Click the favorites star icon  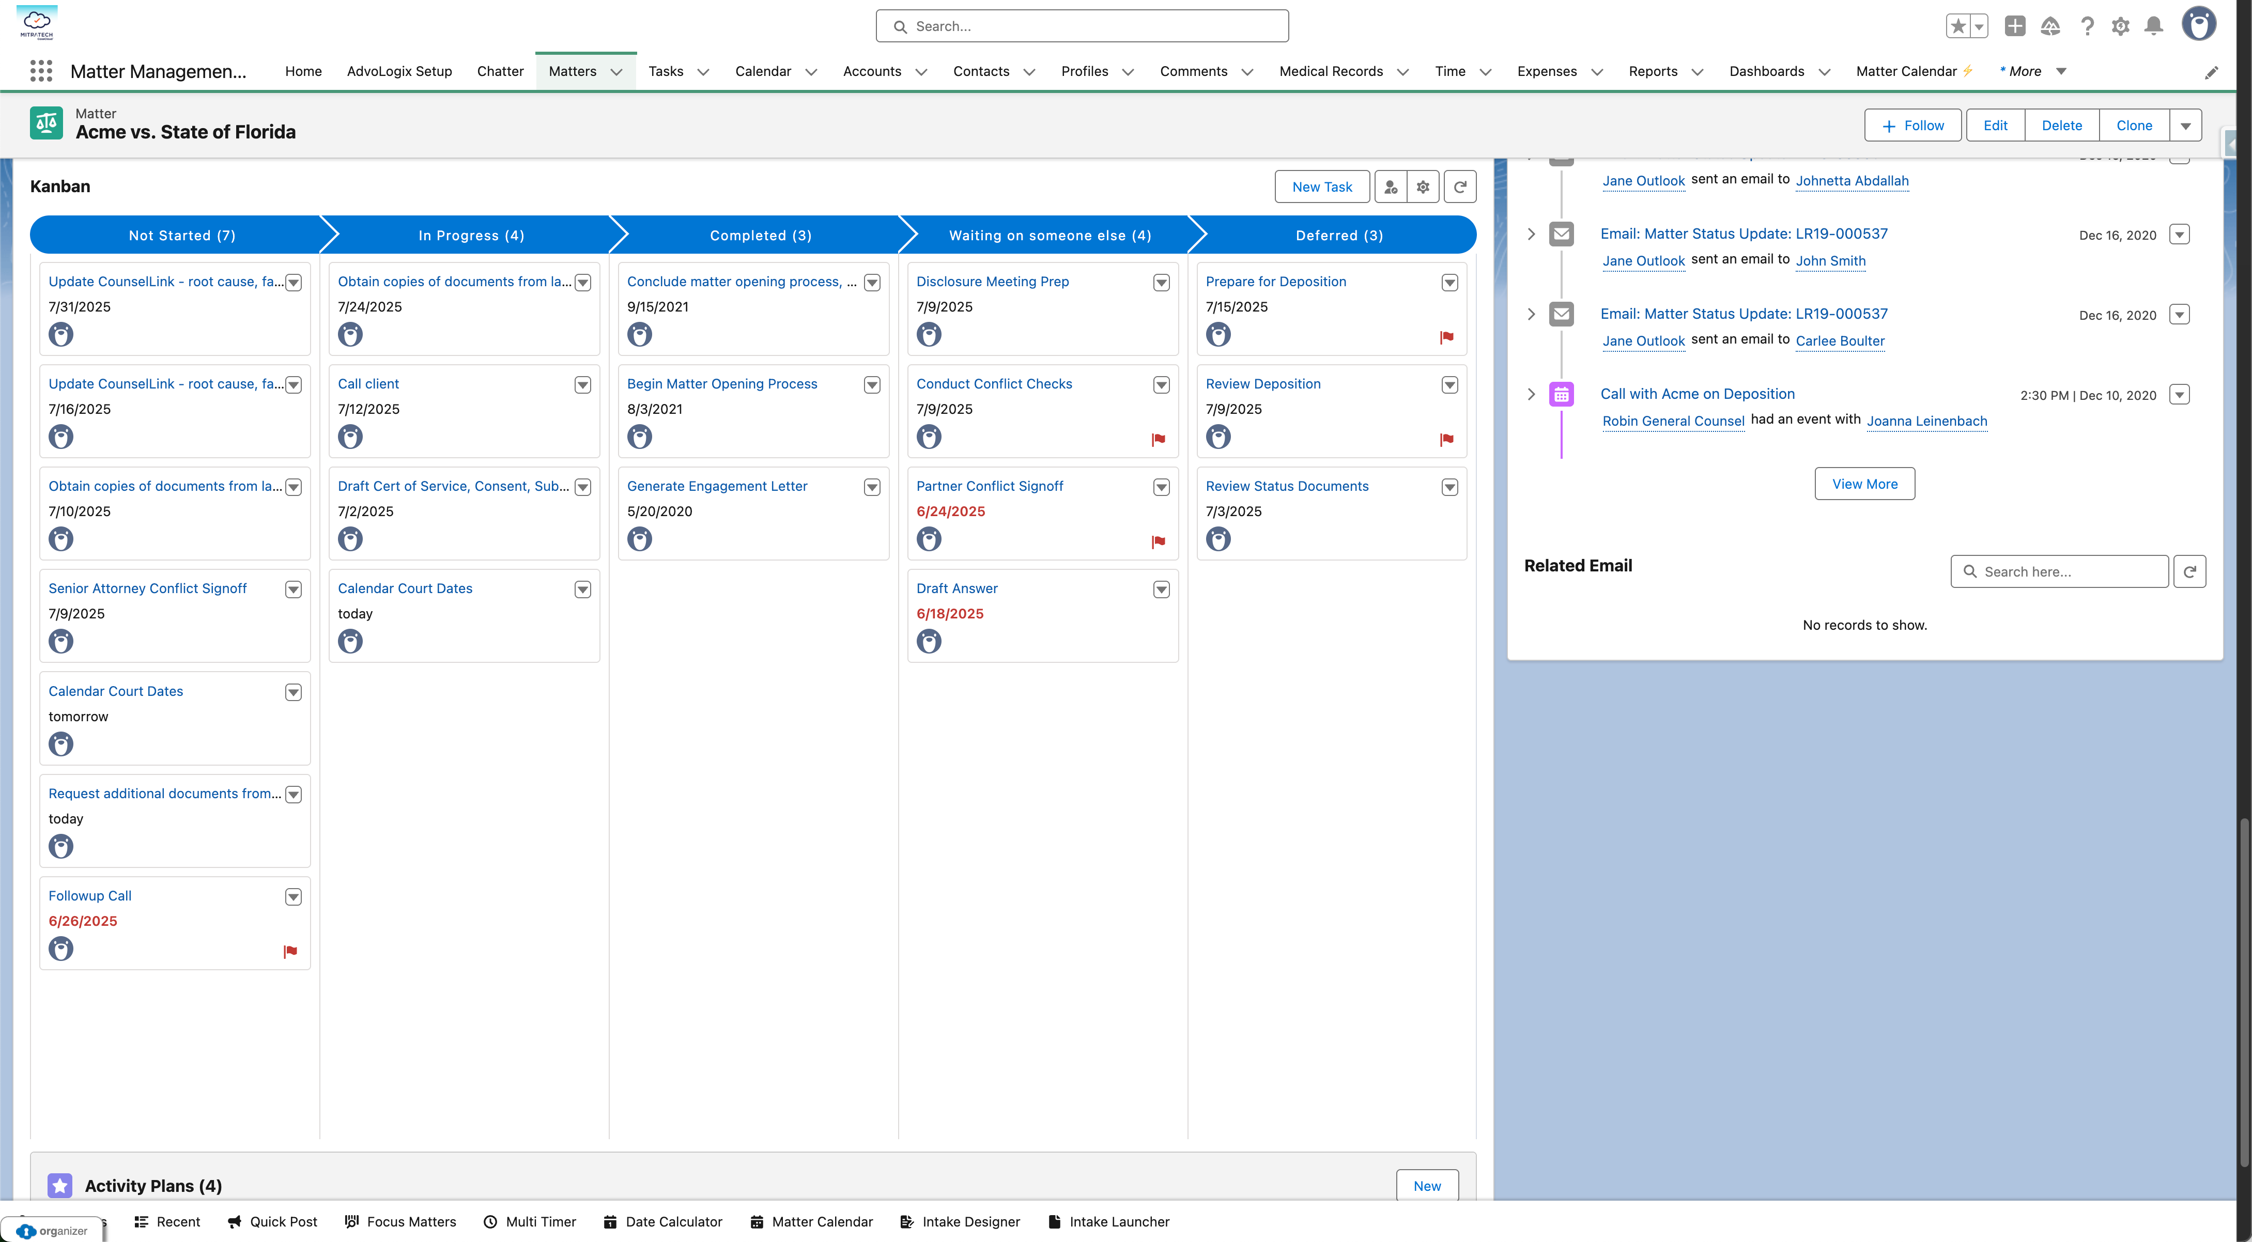pyautogui.click(x=1958, y=26)
